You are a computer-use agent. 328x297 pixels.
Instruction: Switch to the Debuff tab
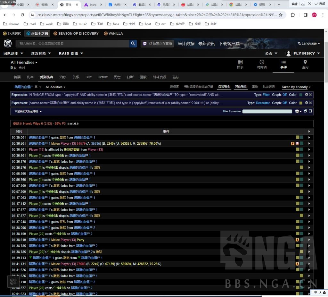[103, 77]
